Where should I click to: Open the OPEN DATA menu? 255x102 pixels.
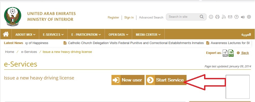[x=118, y=34]
